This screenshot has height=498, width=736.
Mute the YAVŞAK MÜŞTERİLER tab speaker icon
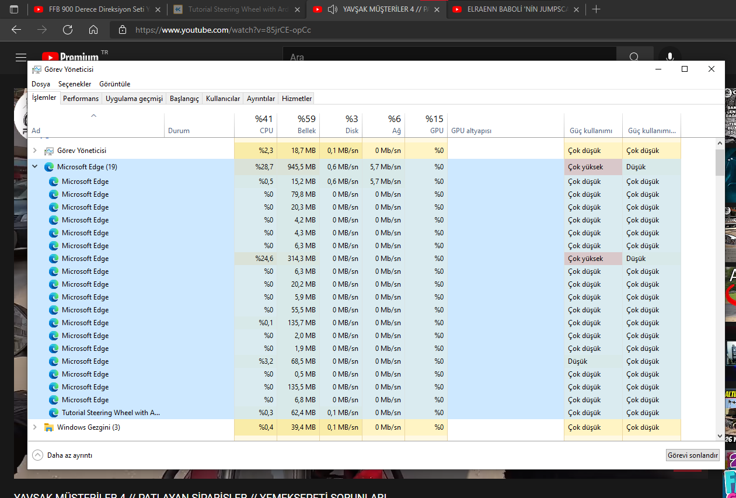pyautogui.click(x=333, y=9)
